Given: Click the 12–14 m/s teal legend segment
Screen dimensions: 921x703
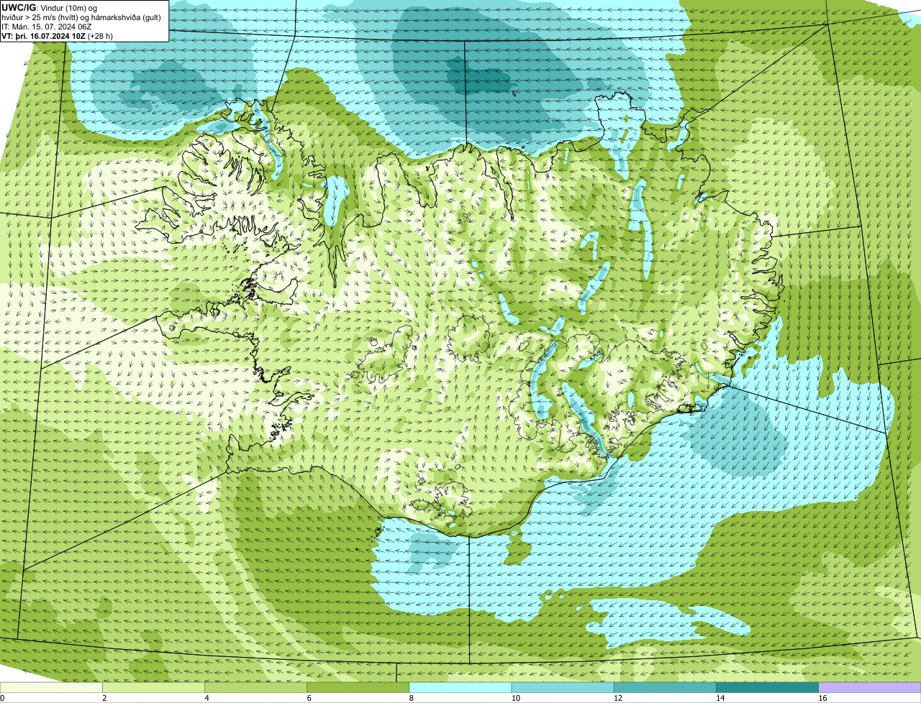Looking at the screenshot, I should tap(665, 687).
